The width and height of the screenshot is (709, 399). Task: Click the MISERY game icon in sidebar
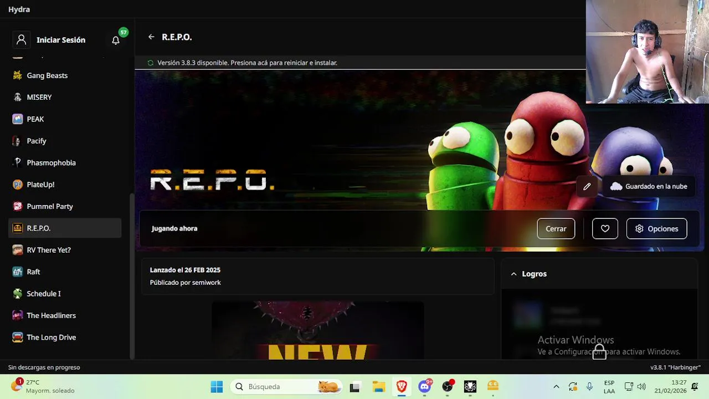point(18,97)
